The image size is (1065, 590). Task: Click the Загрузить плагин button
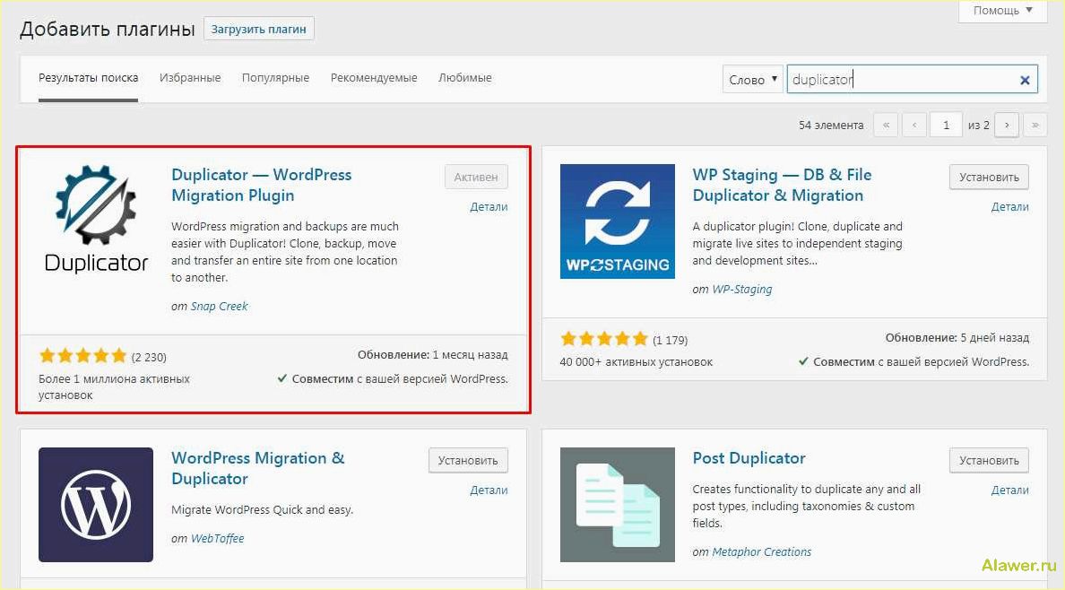[x=259, y=30]
